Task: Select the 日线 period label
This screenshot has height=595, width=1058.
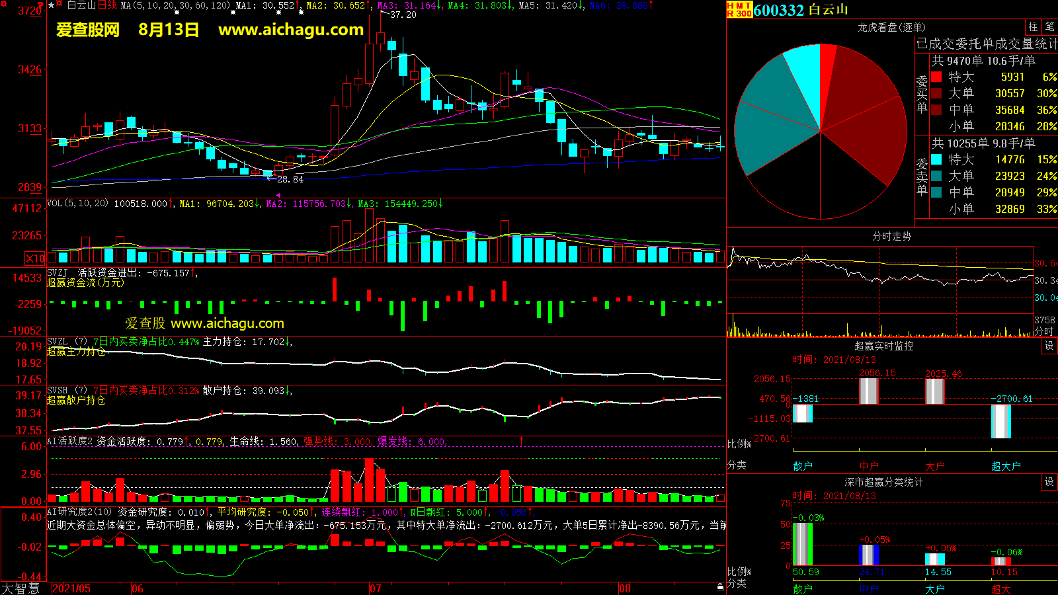Action: [x=107, y=5]
